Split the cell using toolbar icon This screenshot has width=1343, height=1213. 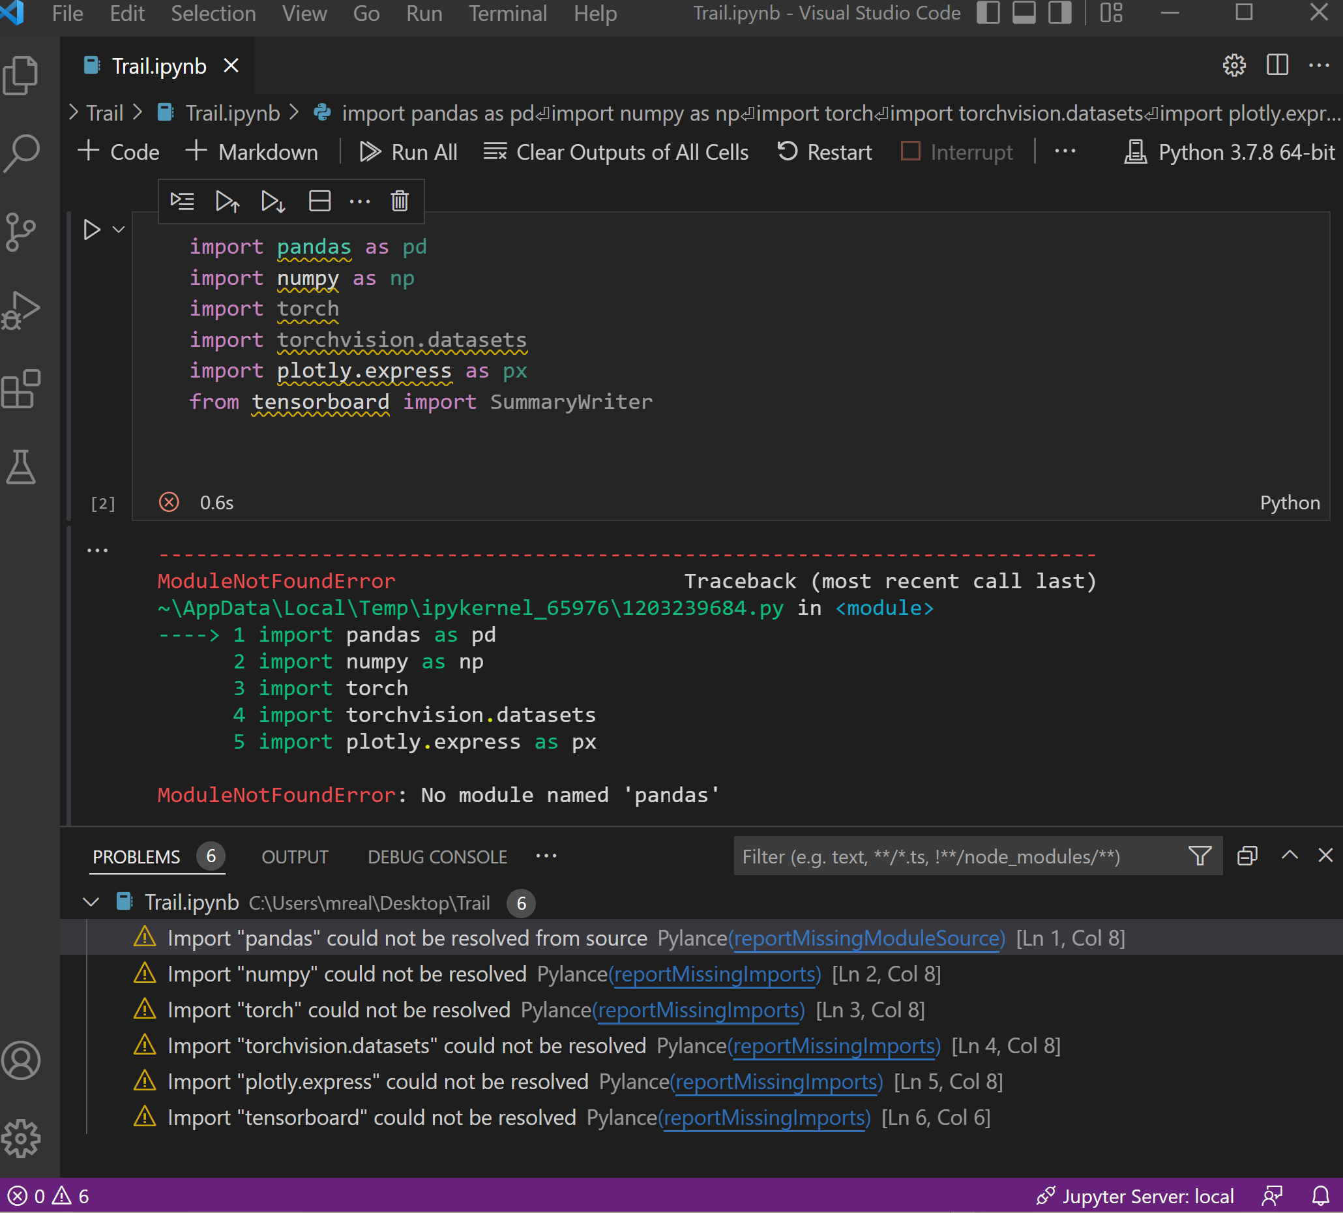click(x=319, y=201)
